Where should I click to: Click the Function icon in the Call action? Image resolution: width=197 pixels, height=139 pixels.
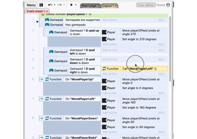(x=104, y=69)
